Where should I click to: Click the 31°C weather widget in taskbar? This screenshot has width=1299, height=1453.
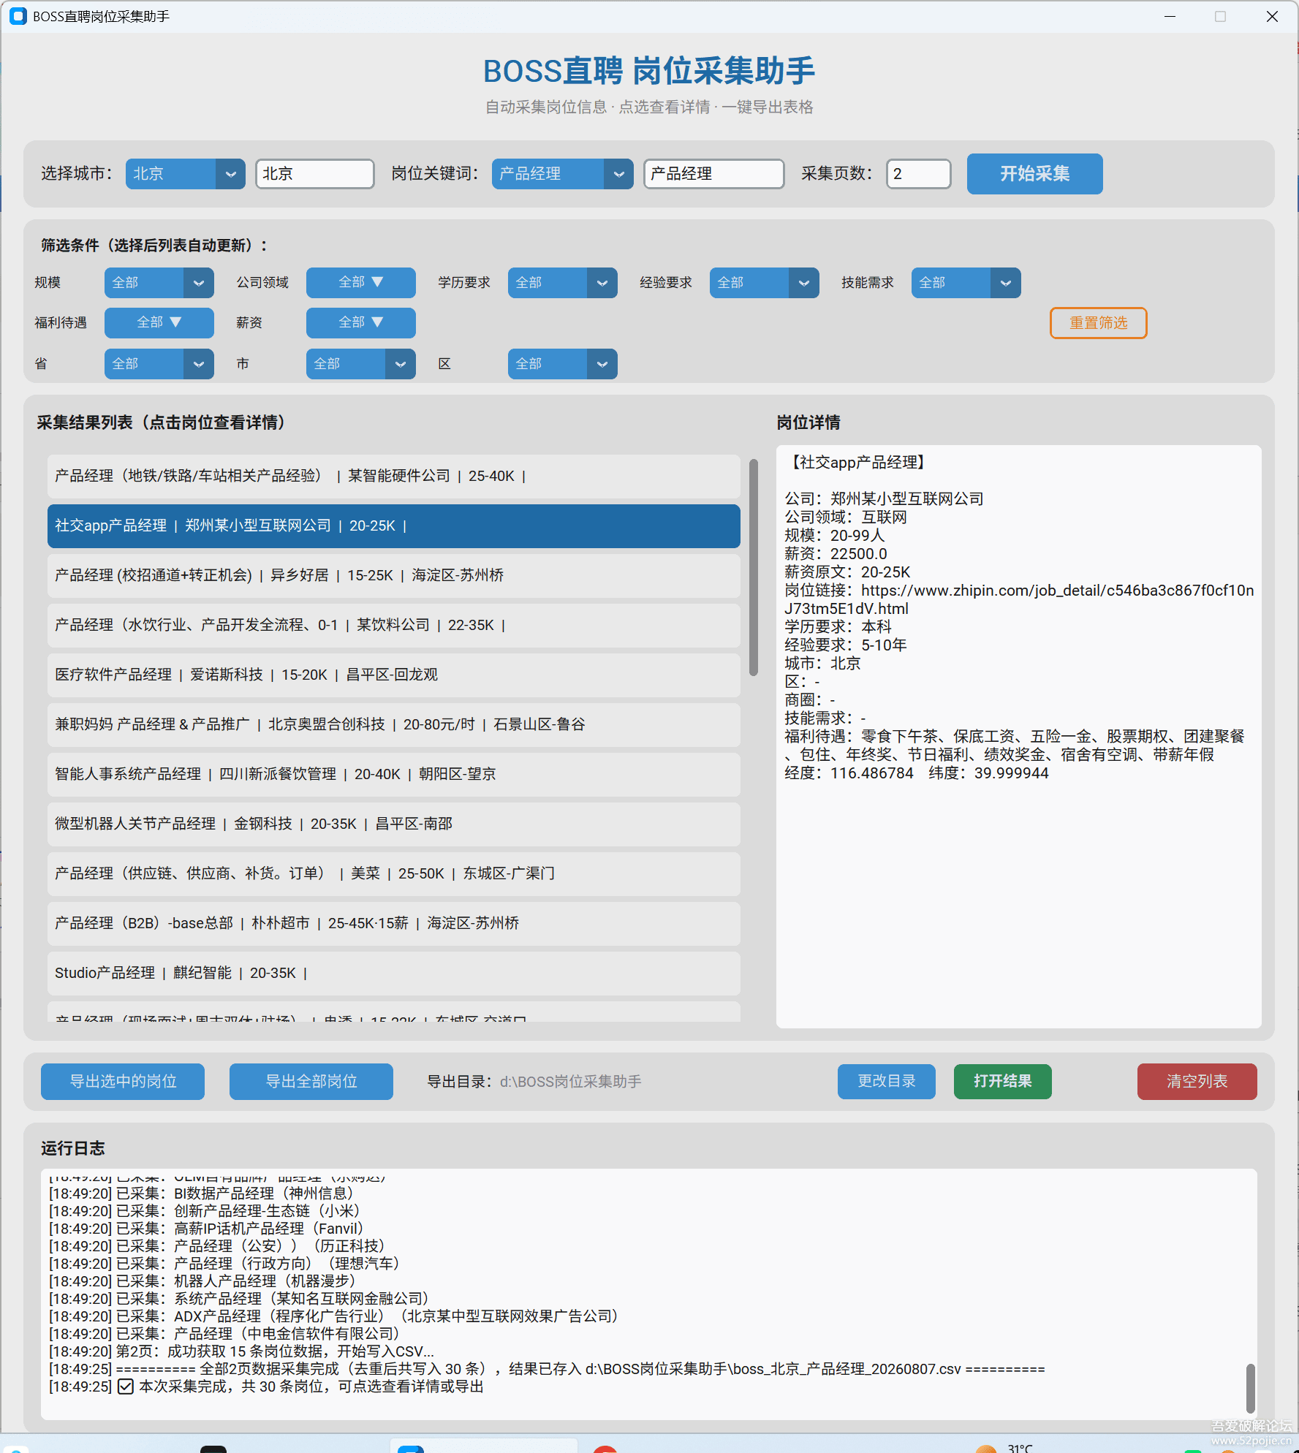click(1005, 1447)
